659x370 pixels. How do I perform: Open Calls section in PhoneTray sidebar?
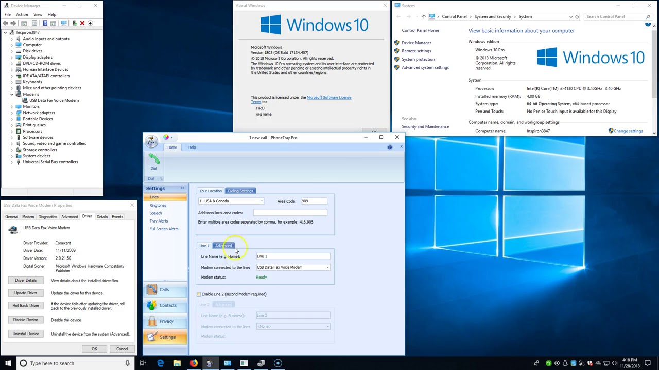click(x=164, y=290)
